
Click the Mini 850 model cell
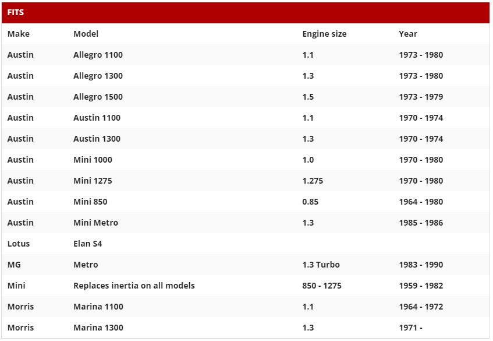click(x=90, y=202)
